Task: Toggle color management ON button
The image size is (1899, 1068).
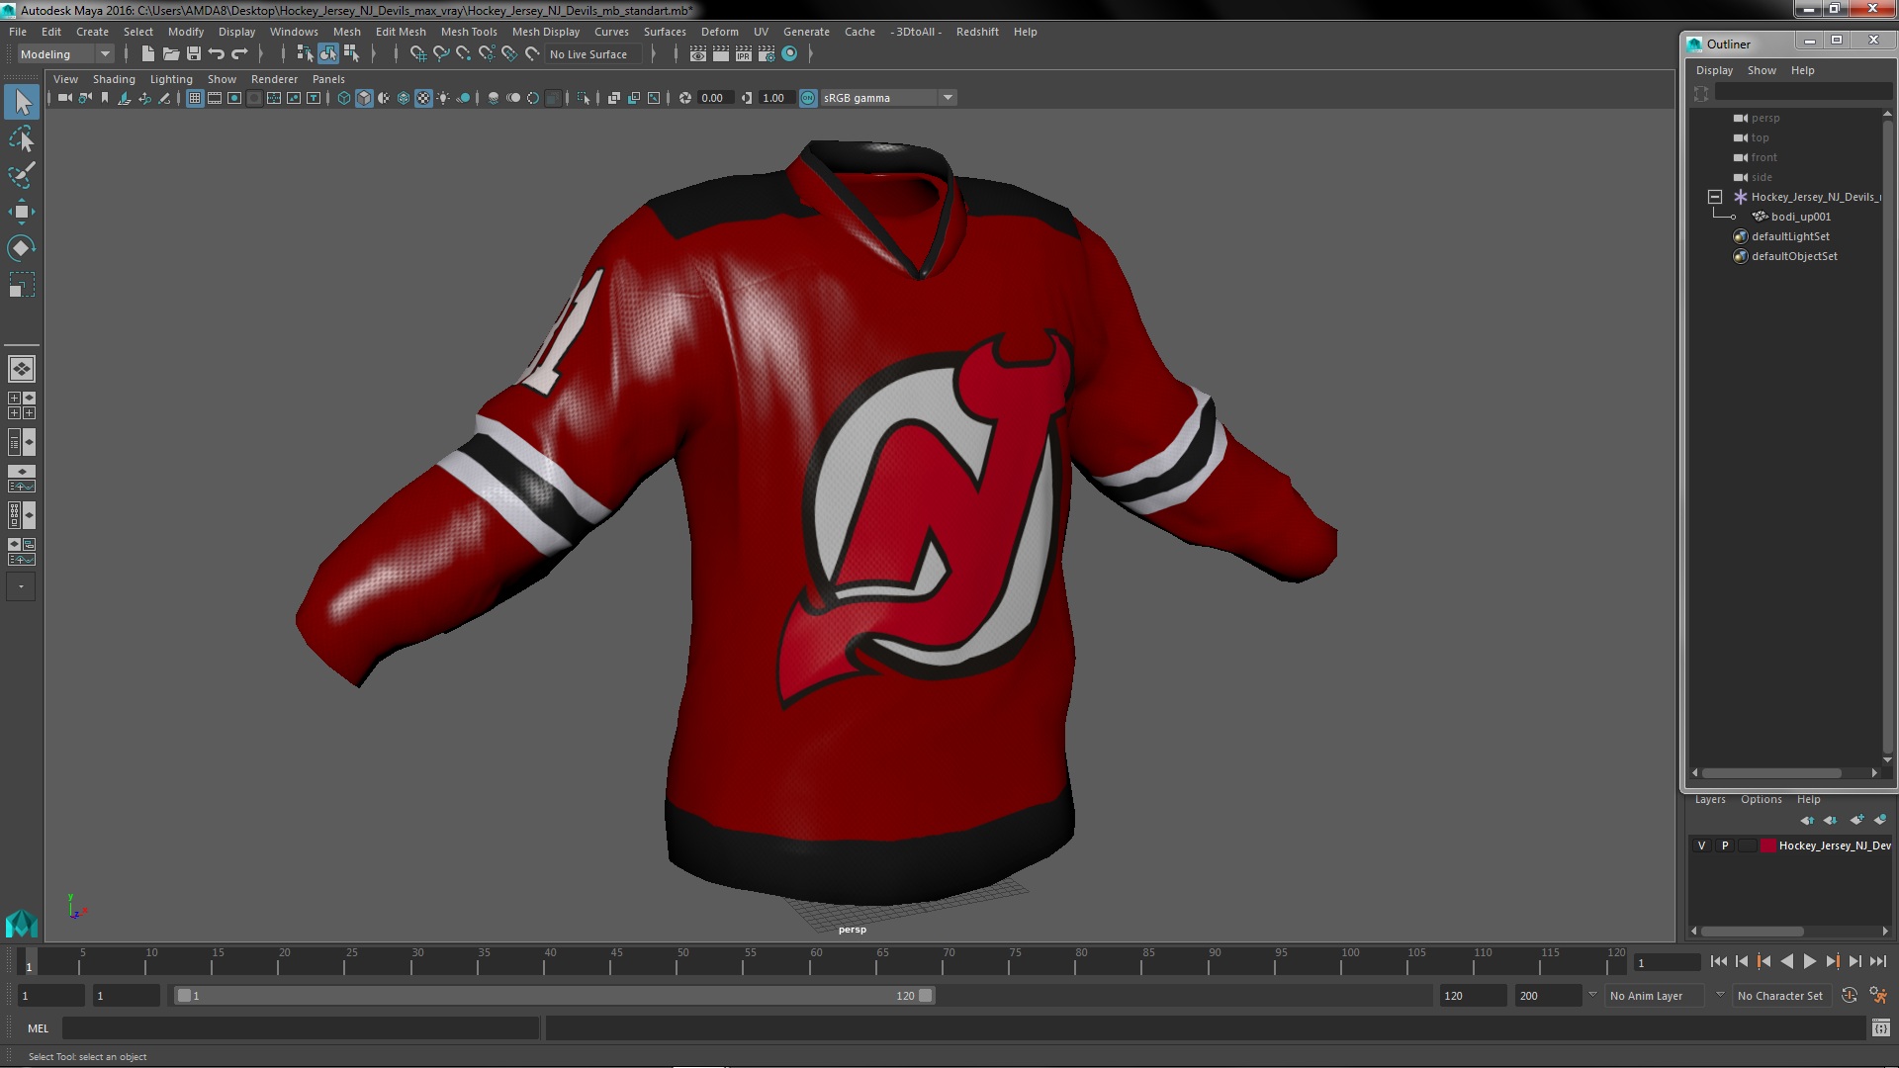Action: (808, 98)
